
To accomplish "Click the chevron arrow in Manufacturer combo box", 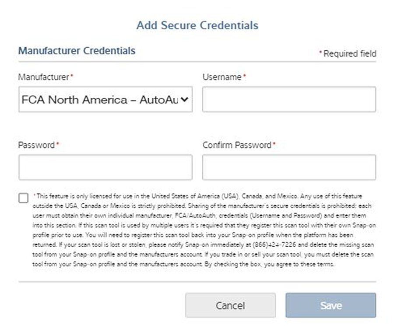I will (184, 100).
